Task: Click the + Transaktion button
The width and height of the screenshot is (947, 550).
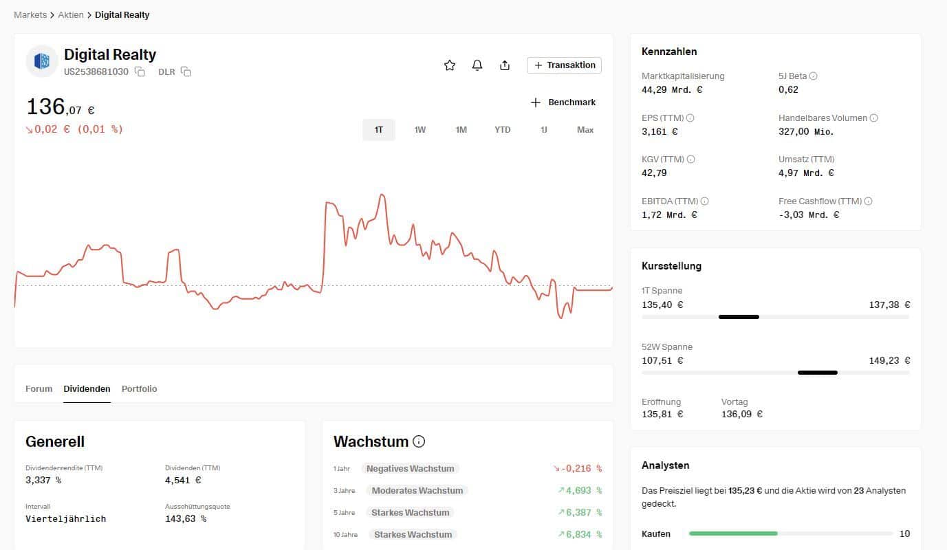Action: click(x=565, y=65)
